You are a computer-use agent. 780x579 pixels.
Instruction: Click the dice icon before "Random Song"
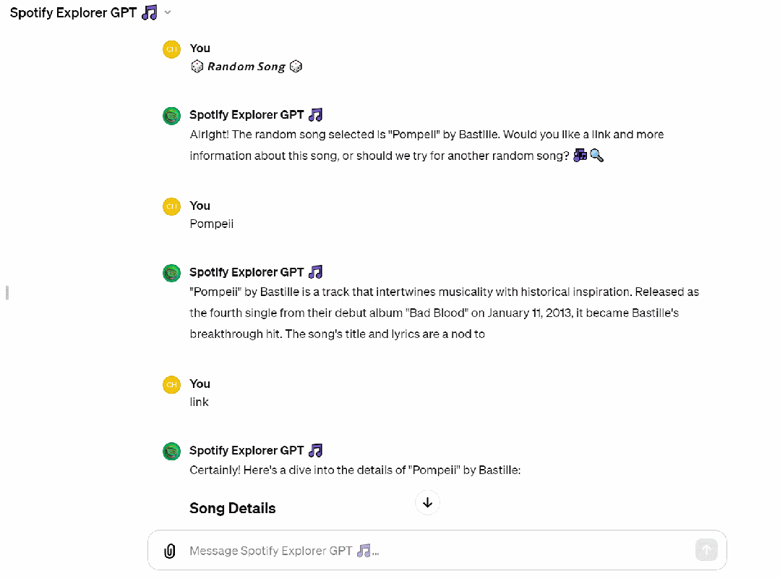coord(197,67)
